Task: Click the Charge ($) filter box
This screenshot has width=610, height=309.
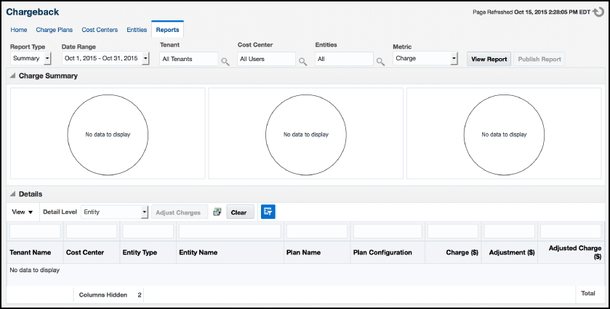Action: (453, 231)
